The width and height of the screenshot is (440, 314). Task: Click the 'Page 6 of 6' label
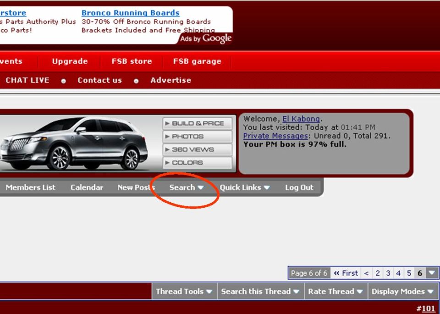pos(309,273)
